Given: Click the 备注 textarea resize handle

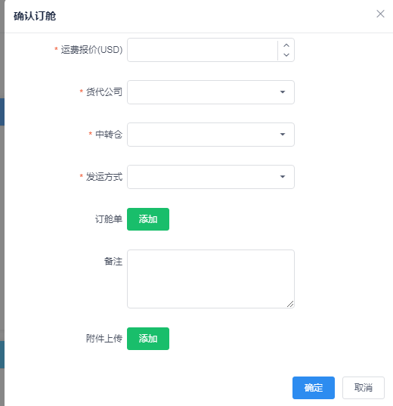Looking at the screenshot, I should 290,304.
